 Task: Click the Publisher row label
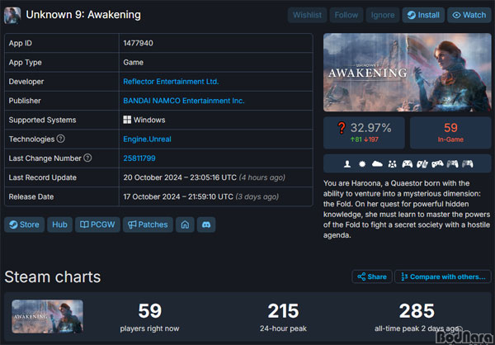(x=25, y=101)
